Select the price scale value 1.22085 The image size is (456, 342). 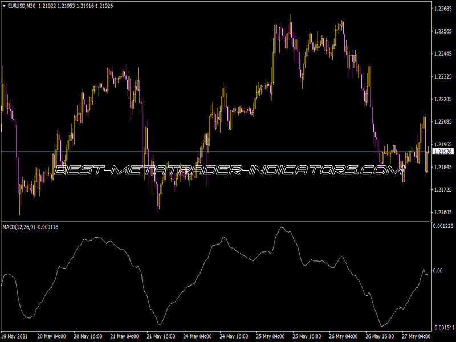click(443, 121)
